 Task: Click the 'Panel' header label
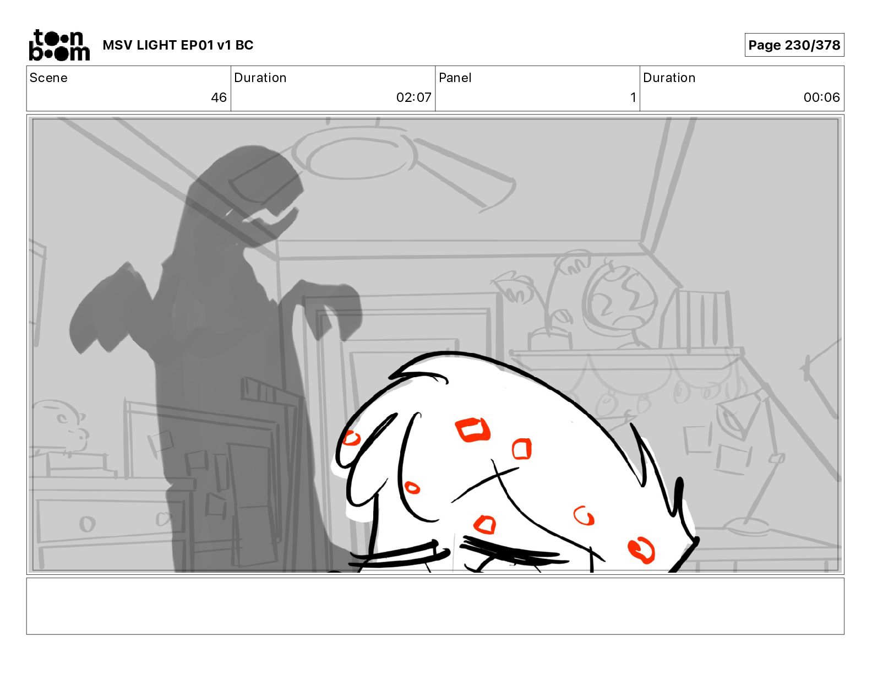pos(455,78)
